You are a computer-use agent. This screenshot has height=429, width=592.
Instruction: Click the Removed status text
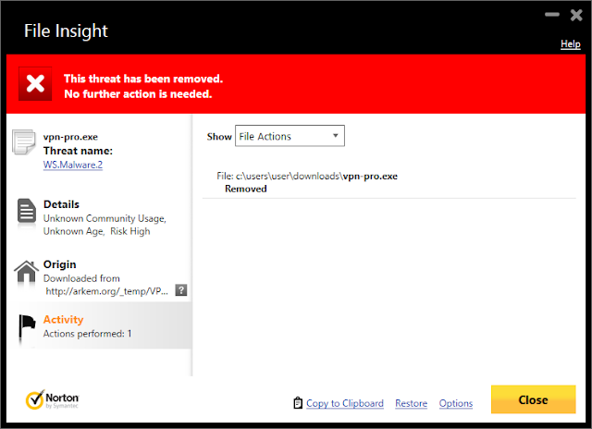click(246, 189)
